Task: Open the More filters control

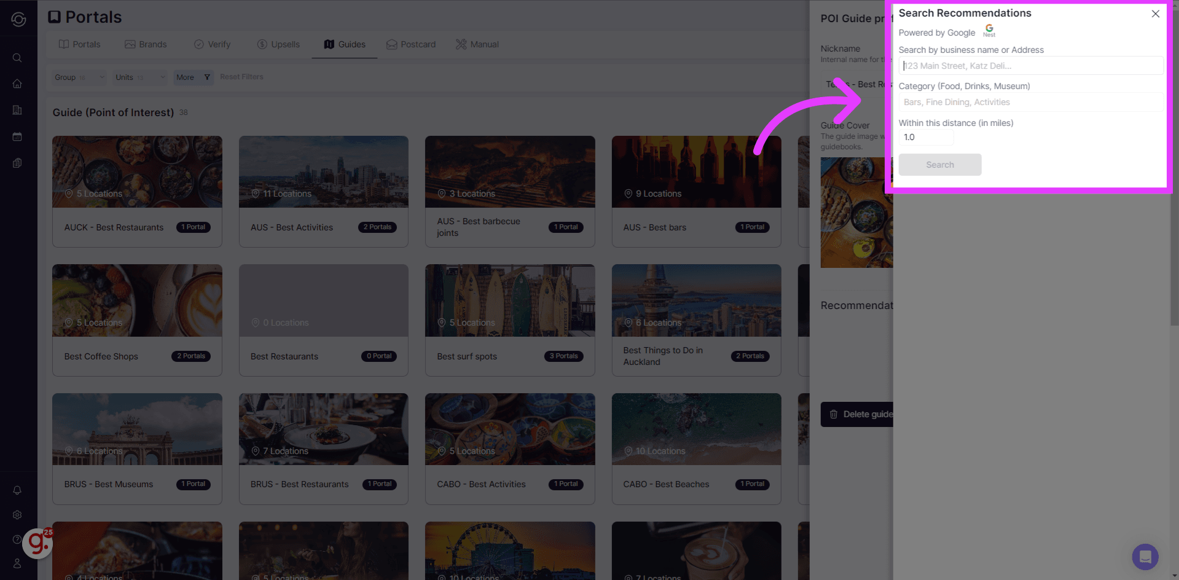Action: [x=193, y=77]
